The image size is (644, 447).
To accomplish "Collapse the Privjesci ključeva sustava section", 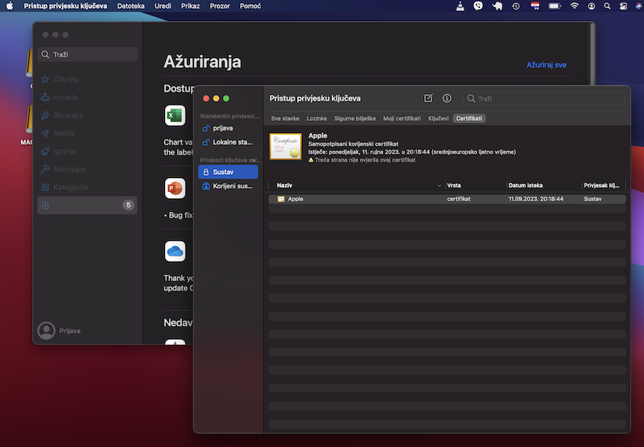I will tap(254, 159).
